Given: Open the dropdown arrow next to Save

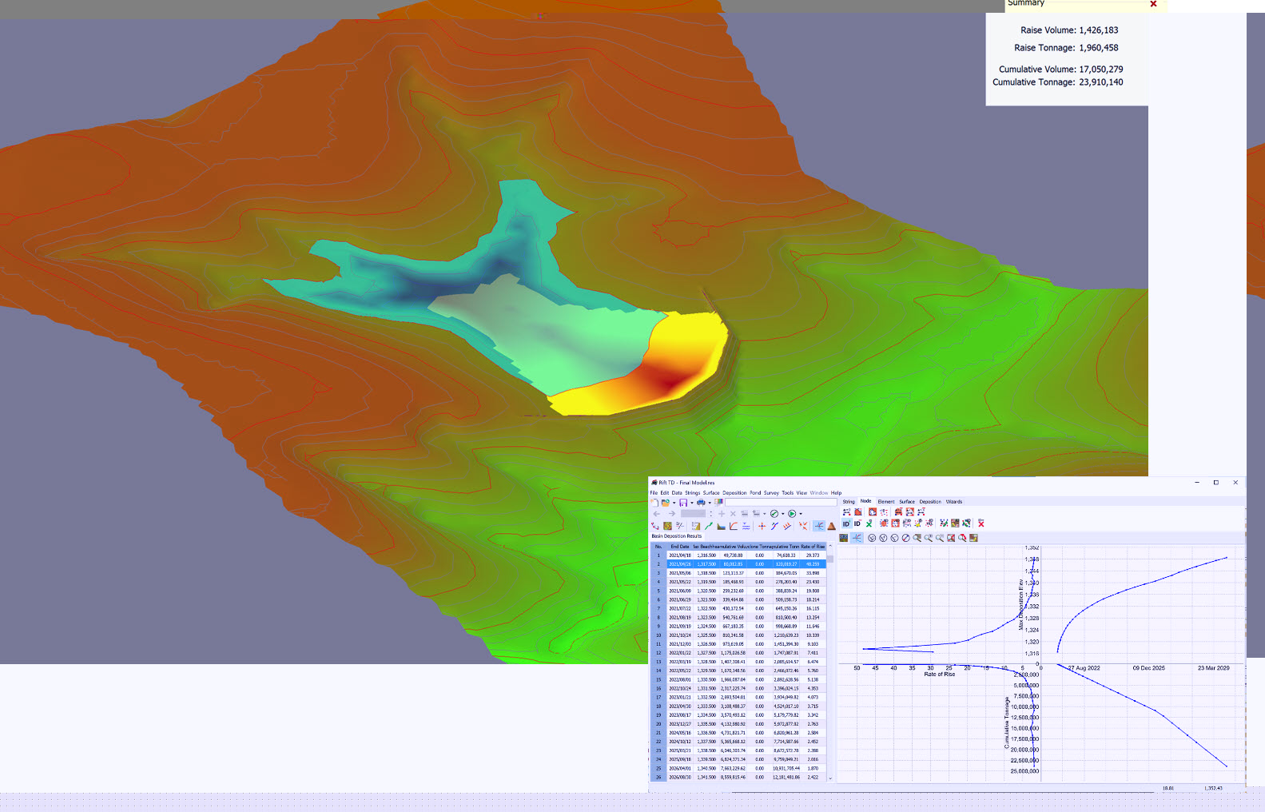Looking at the screenshot, I should pyautogui.click(x=691, y=504).
